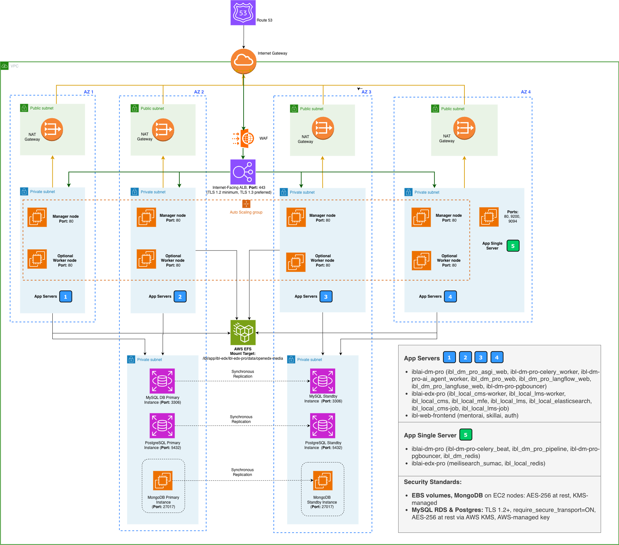Select the MongoDB Primary Instance EC2 icon
Image resolution: width=619 pixels, height=545 pixels.
coord(163,480)
